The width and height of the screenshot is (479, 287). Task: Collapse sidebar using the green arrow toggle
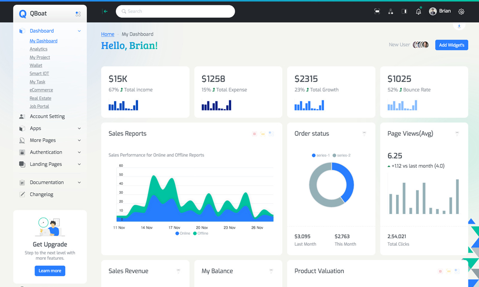click(x=105, y=11)
